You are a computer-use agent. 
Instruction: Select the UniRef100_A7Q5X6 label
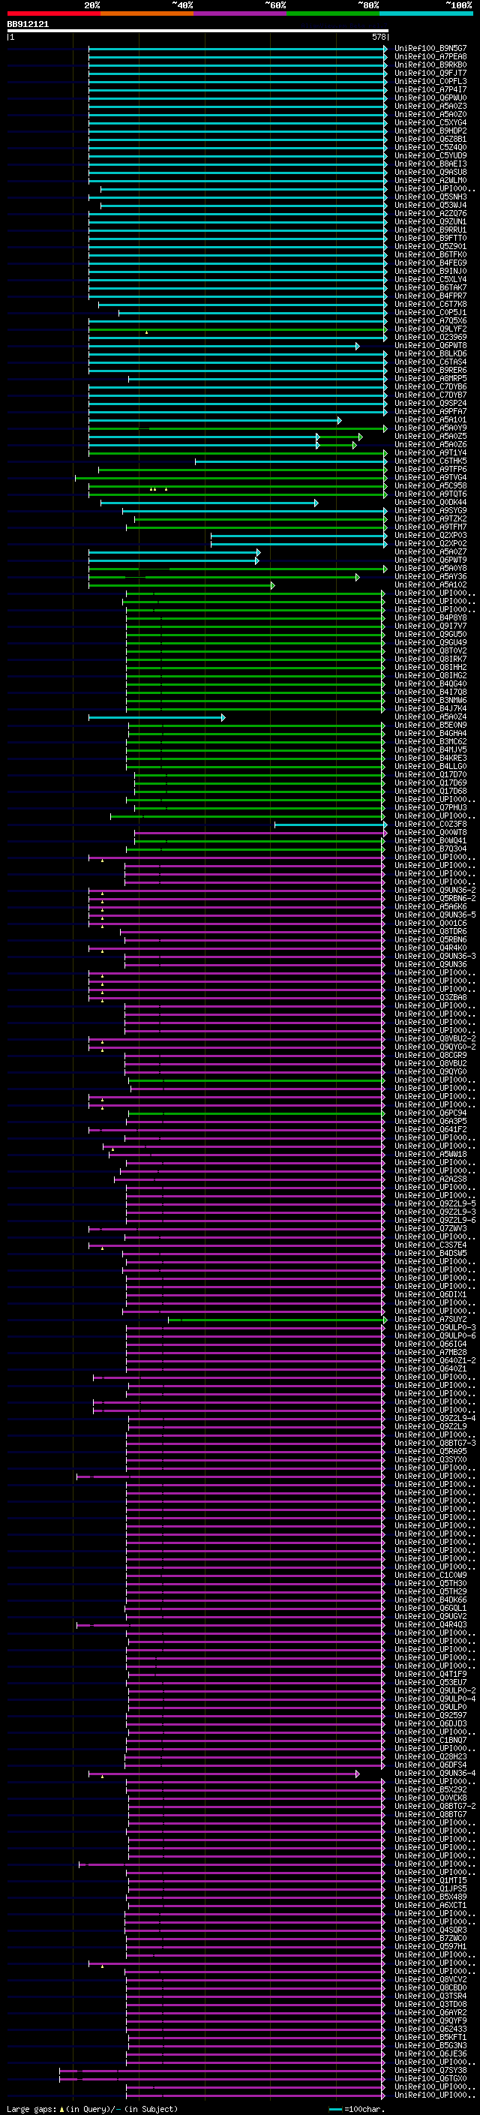[x=430, y=321]
